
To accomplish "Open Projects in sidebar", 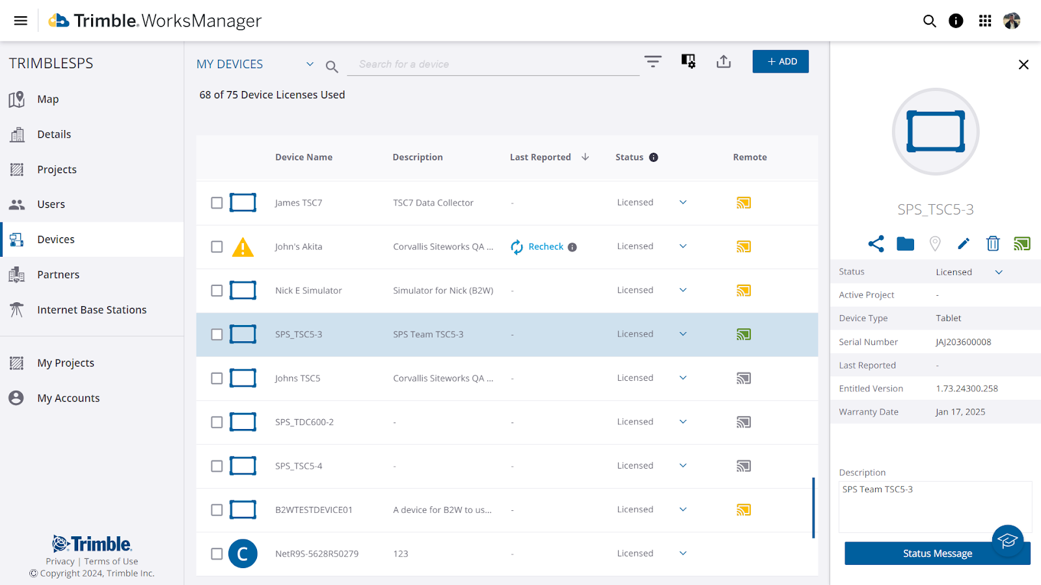I will click(92, 170).
